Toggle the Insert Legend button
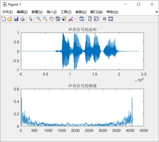 [x=96, y=19]
